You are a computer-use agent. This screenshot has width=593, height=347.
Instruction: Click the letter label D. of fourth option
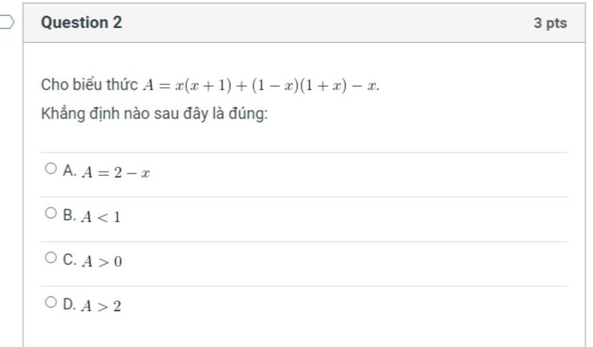69,304
